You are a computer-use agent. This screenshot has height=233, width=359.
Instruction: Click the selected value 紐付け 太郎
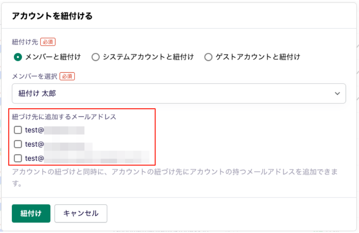(x=37, y=93)
